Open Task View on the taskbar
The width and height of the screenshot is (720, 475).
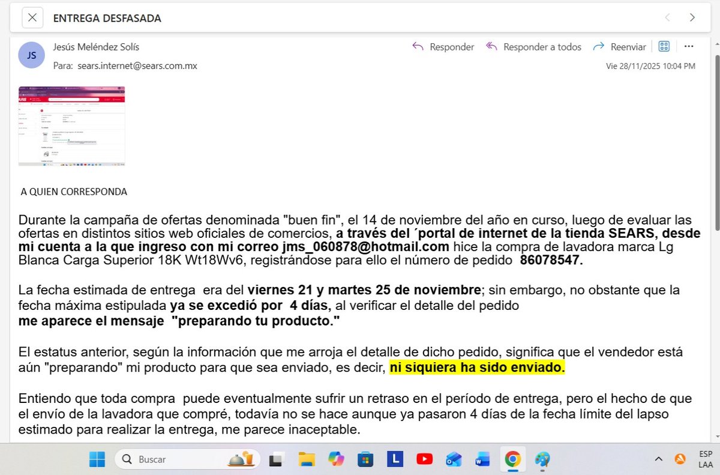tap(276, 459)
